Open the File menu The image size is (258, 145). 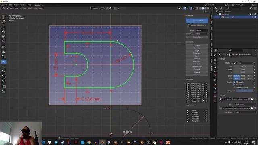(6, 5)
